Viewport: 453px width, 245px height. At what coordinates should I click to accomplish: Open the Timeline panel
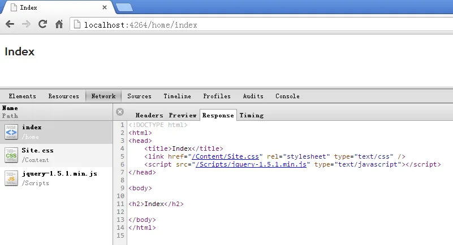[177, 97]
